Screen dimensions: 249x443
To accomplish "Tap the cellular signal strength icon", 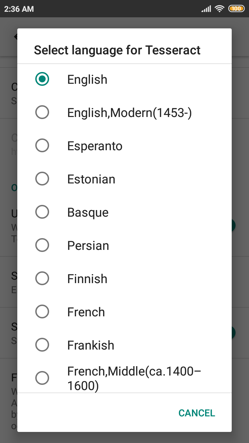I will [206, 9].
